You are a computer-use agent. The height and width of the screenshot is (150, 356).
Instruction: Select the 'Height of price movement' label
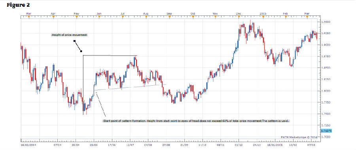[70, 35]
